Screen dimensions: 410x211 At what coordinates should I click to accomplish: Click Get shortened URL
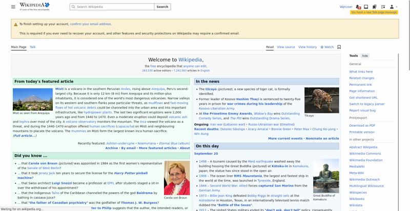pos(363,98)
